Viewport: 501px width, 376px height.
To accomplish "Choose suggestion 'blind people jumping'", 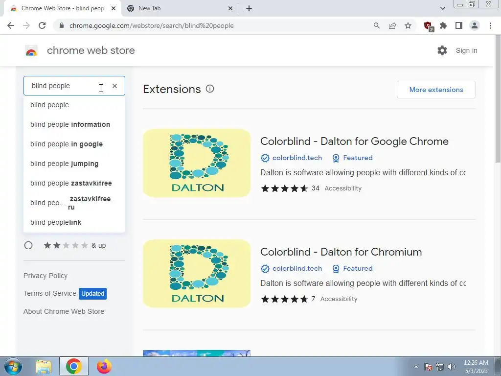I will (x=74, y=164).
